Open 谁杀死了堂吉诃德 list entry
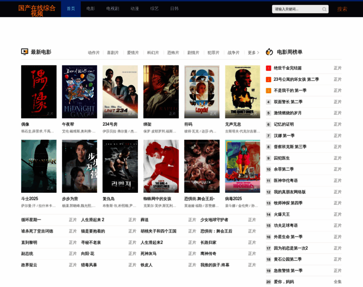 pyautogui.click(x=37, y=231)
